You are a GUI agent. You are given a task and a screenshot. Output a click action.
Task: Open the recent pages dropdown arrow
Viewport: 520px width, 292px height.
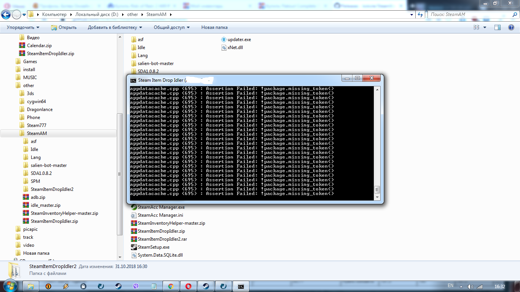[x=24, y=14]
